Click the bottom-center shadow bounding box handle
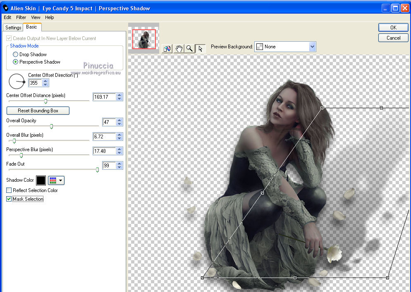The image size is (411, 292). coord(295,278)
